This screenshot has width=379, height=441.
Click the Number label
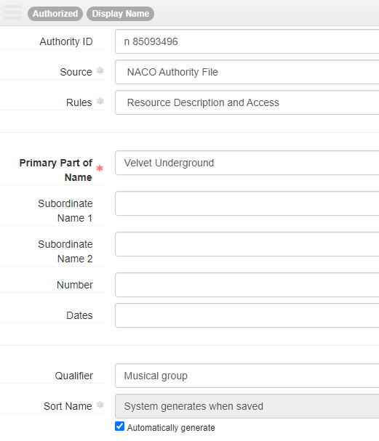click(x=75, y=285)
